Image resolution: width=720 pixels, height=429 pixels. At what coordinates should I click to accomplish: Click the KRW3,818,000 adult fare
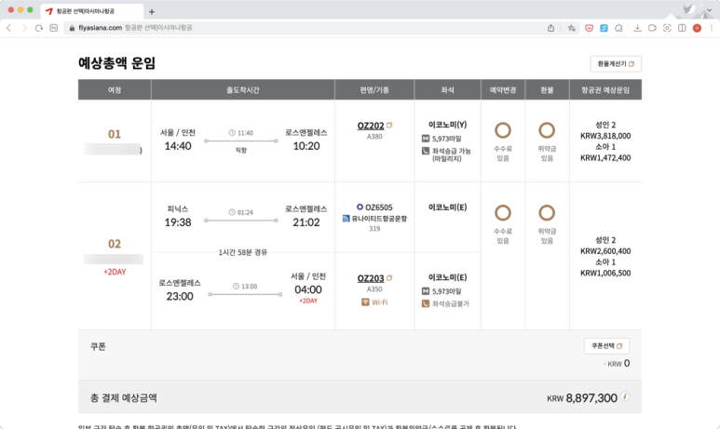point(605,136)
